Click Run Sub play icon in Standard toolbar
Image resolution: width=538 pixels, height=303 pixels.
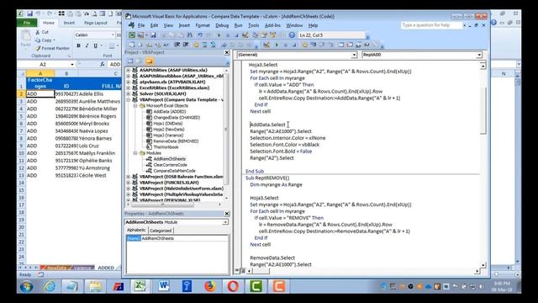pyautogui.click(x=219, y=35)
